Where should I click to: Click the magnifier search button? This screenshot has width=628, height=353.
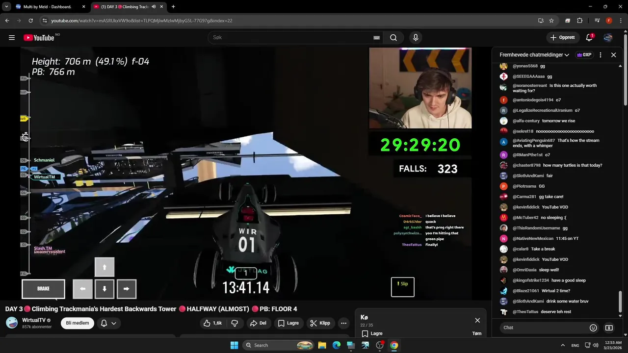(x=393, y=38)
